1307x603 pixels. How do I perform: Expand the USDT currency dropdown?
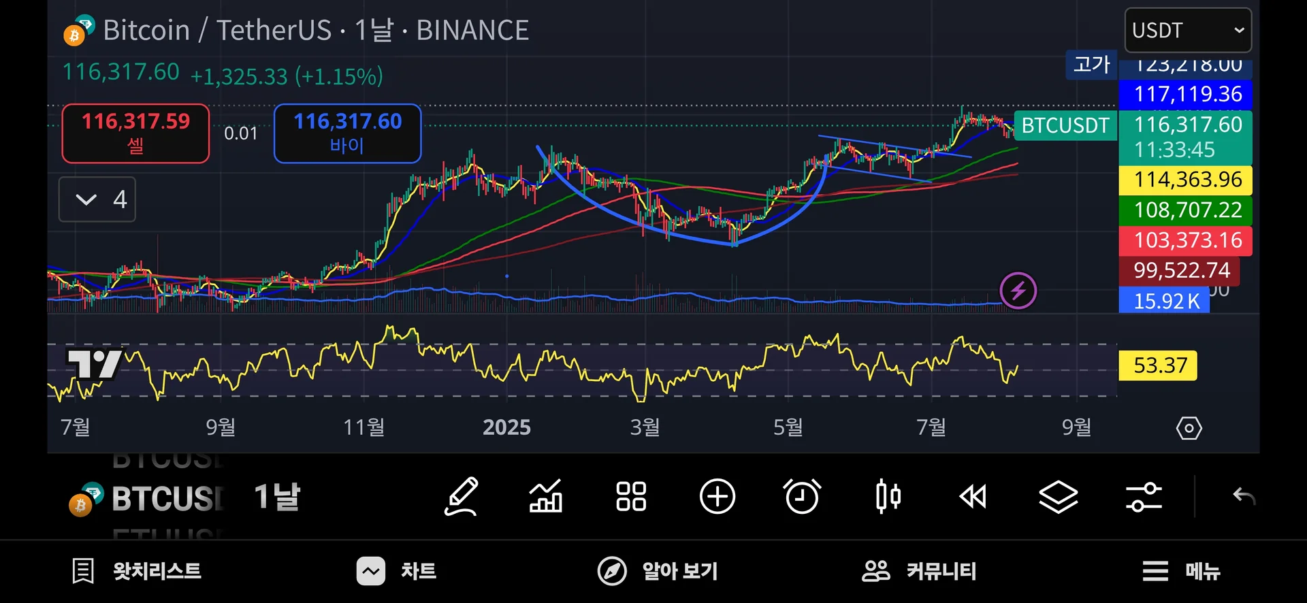pos(1188,31)
